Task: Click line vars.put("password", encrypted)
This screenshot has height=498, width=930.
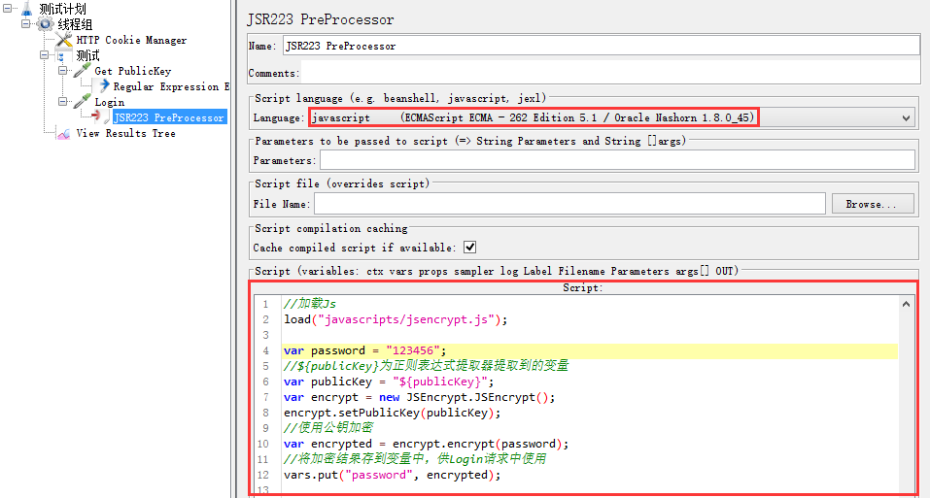Action: 392,475
